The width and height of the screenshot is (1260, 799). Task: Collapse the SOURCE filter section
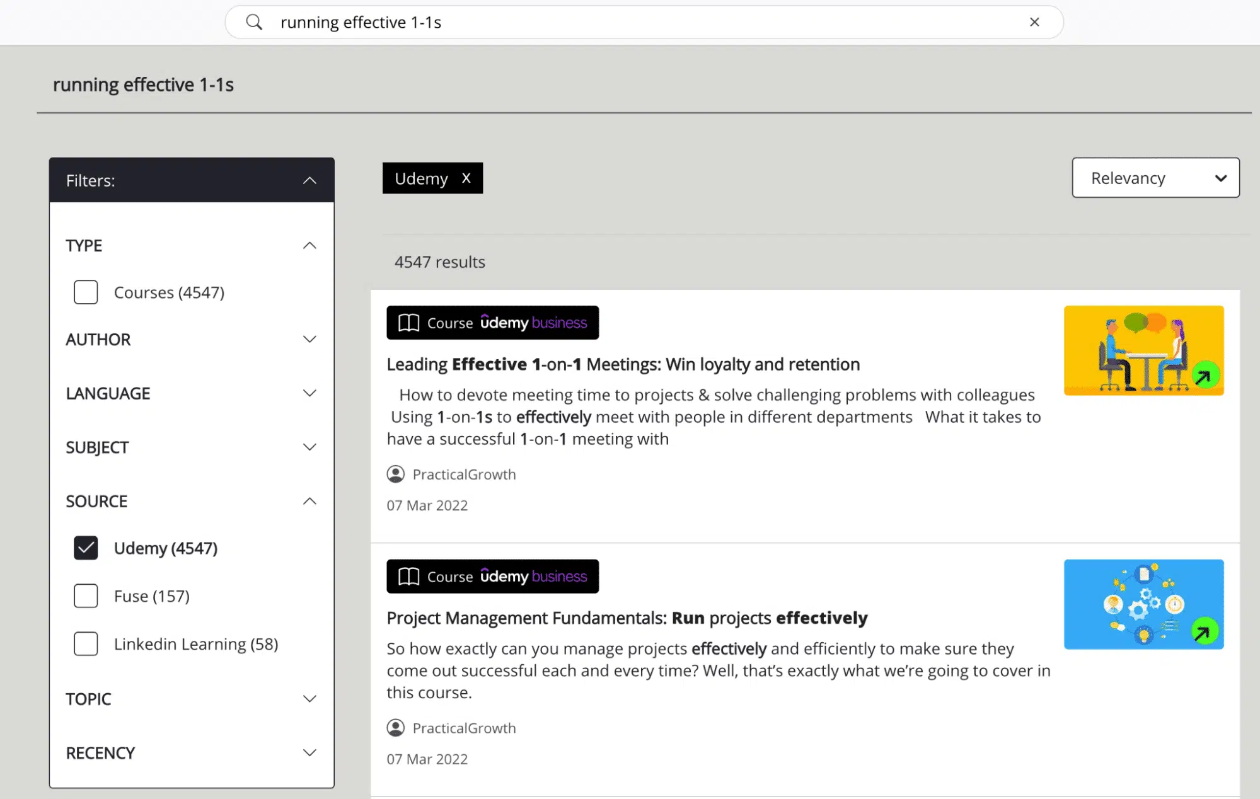[x=309, y=502]
